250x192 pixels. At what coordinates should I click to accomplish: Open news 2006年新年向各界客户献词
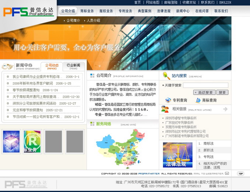tap(33, 83)
